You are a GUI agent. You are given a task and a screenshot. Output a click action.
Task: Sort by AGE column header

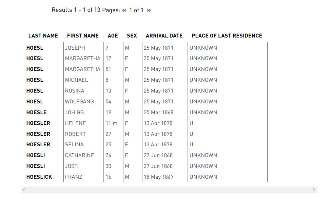113,36
